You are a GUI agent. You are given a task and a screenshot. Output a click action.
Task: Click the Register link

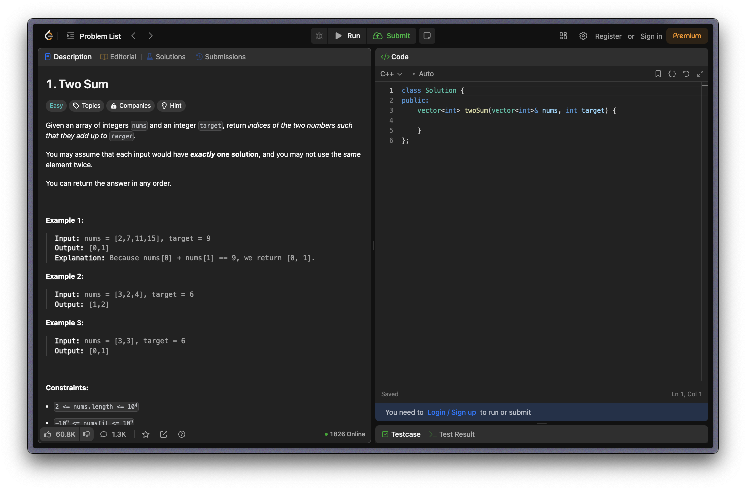(608, 36)
